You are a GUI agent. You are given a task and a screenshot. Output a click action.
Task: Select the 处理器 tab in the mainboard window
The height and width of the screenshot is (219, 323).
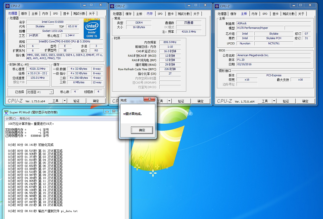click(222, 14)
